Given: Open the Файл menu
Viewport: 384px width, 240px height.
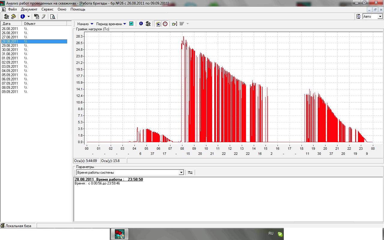Looking at the screenshot, I should click(x=13, y=9).
